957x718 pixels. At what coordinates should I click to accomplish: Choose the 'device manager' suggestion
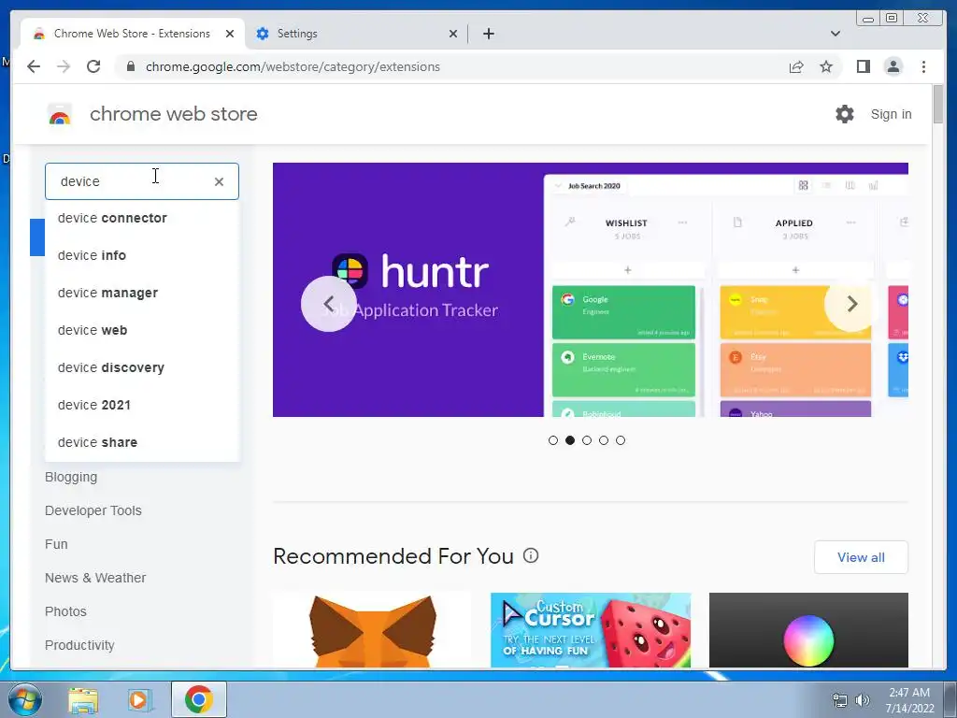pos(142,293)
